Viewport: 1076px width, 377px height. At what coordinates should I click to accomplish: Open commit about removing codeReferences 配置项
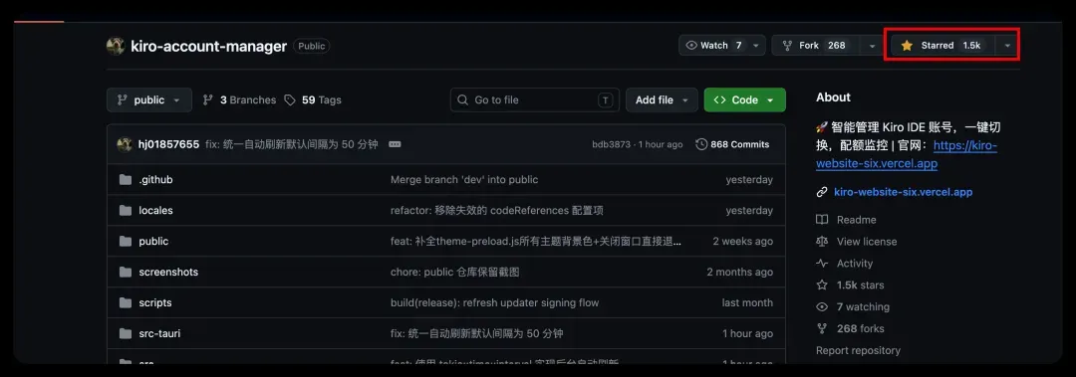point(497,211)
